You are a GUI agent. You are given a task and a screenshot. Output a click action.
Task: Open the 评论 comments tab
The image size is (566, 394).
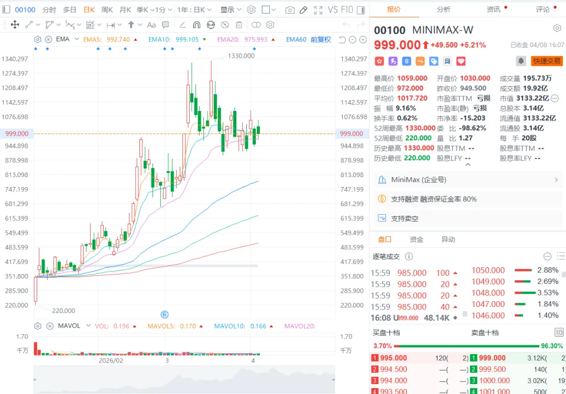point(542,9)
